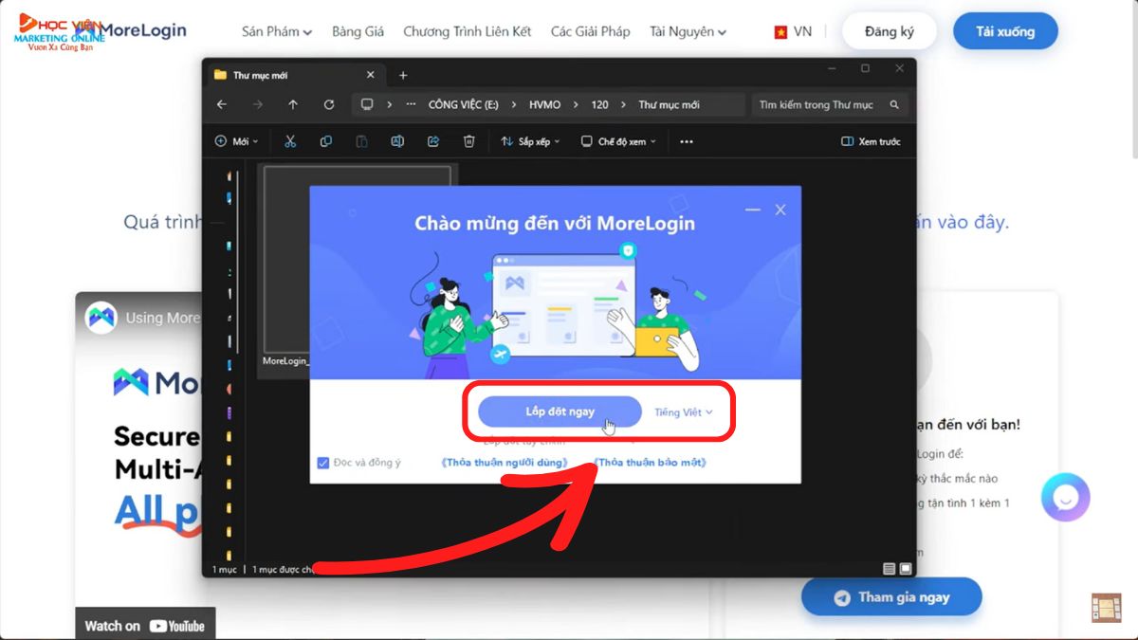This screenshot has width=1138, height=640.
Task: Click the magnifier icon in Explorer search box
Action: pyautogui.click(x=894, y=104)
